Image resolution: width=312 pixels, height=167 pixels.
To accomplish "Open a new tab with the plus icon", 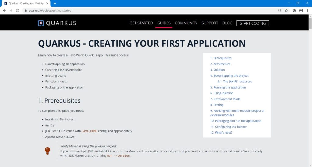I will click(55, 3).
